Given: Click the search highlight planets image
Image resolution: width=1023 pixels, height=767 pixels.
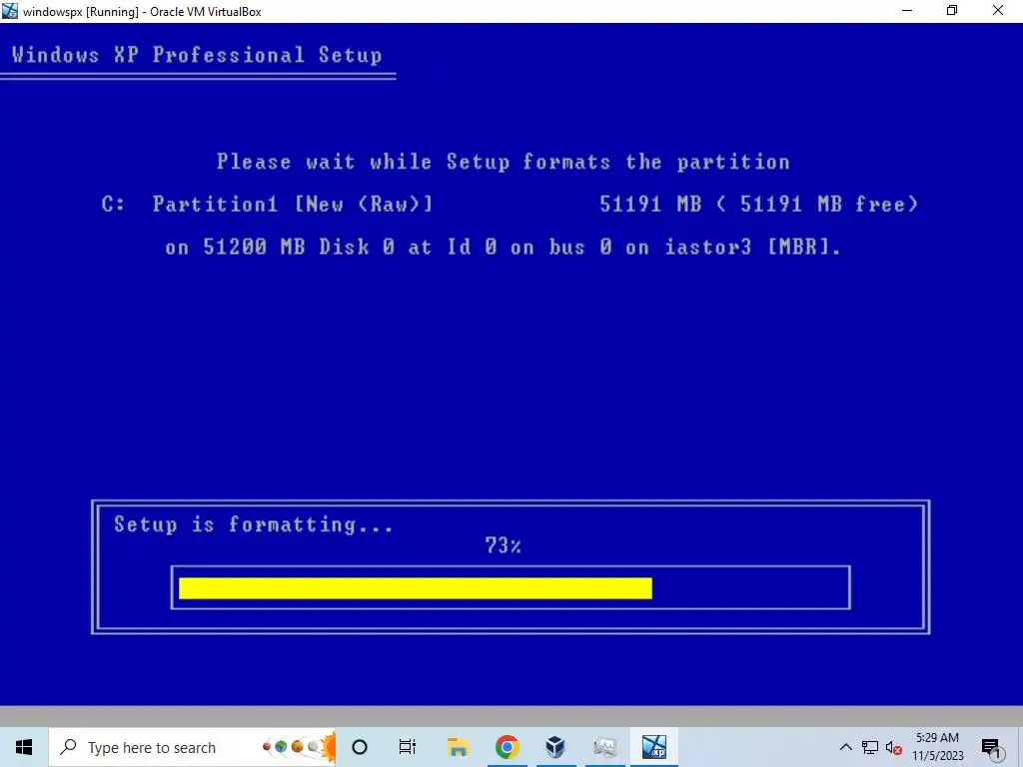Looking at the screenshot, I should [x=298, y=747].
